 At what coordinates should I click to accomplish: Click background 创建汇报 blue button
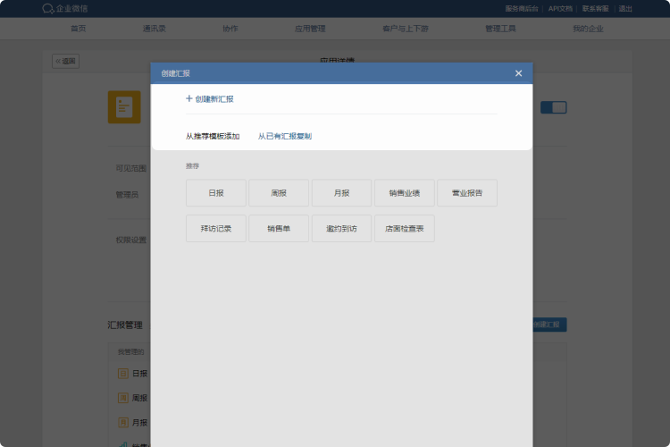(x=549, y=325)
